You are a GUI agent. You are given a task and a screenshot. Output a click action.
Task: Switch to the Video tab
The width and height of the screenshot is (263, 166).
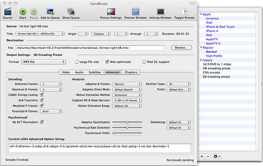[65, 72]
